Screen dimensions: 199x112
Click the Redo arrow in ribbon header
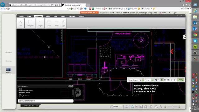click(181, 16)
